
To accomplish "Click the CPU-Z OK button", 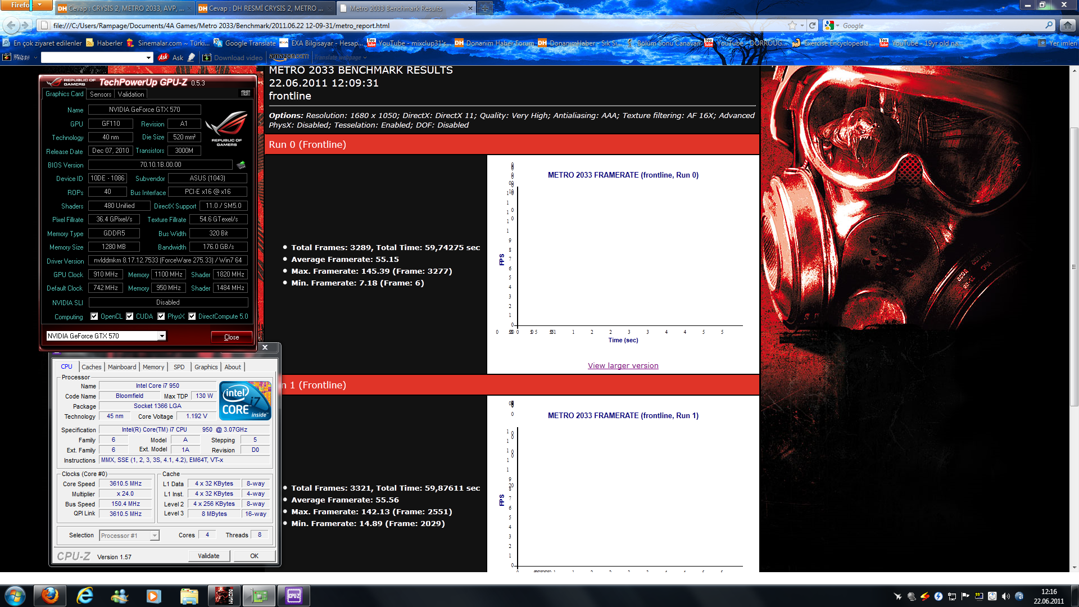I will click(x=255, y=556).
